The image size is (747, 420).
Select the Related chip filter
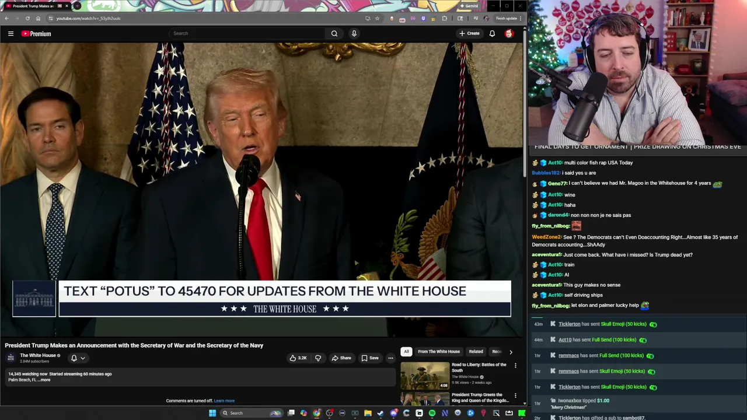coord(476,352)
